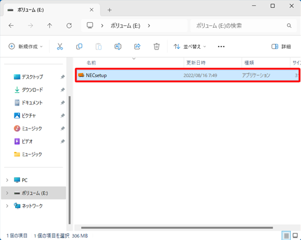
Task: Copy the selected file
Action: (x=79, y=46)
